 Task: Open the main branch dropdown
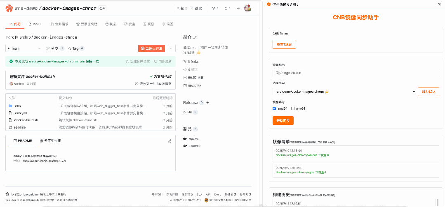click(x=24, y=48)
